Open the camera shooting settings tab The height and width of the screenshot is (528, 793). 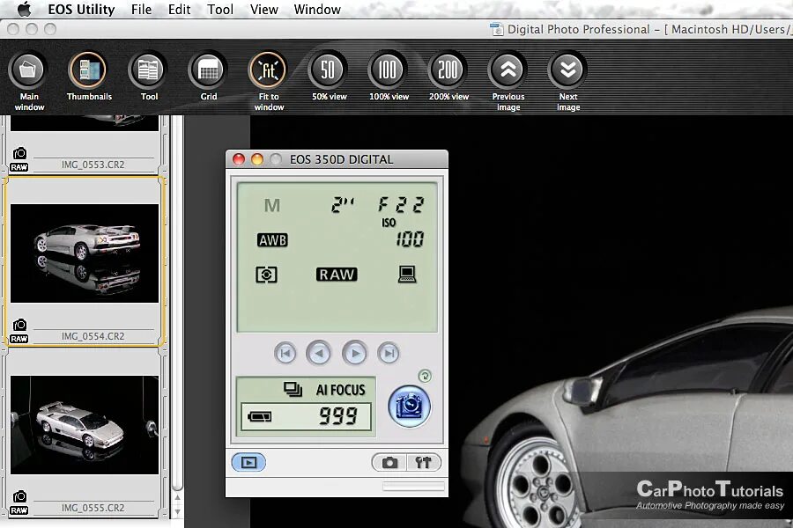389,462
